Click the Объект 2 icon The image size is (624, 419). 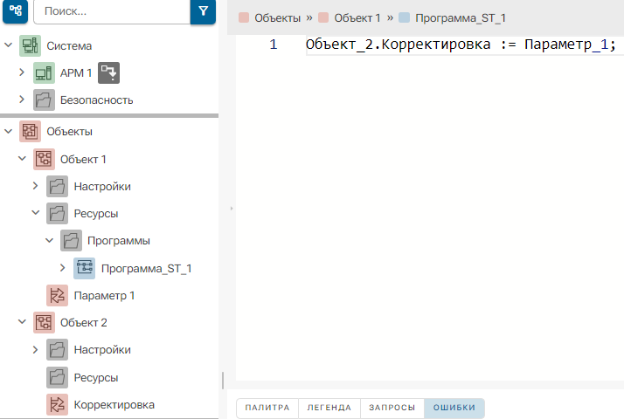[x=44, y=322]
